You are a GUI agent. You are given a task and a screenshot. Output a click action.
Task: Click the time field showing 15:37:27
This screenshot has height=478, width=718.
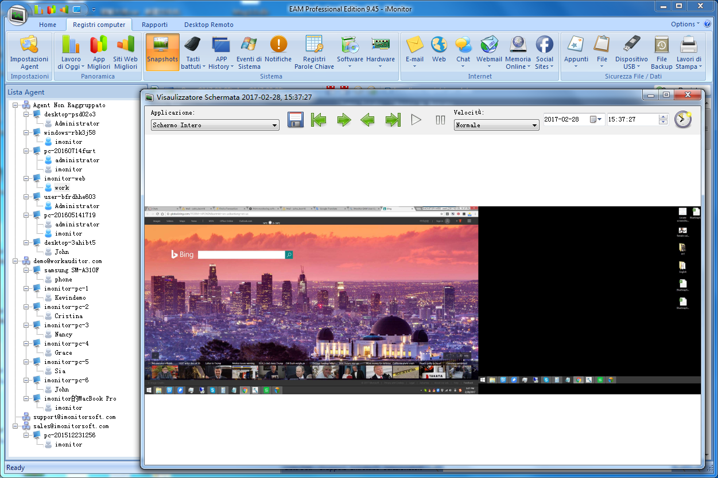(631, 119)
